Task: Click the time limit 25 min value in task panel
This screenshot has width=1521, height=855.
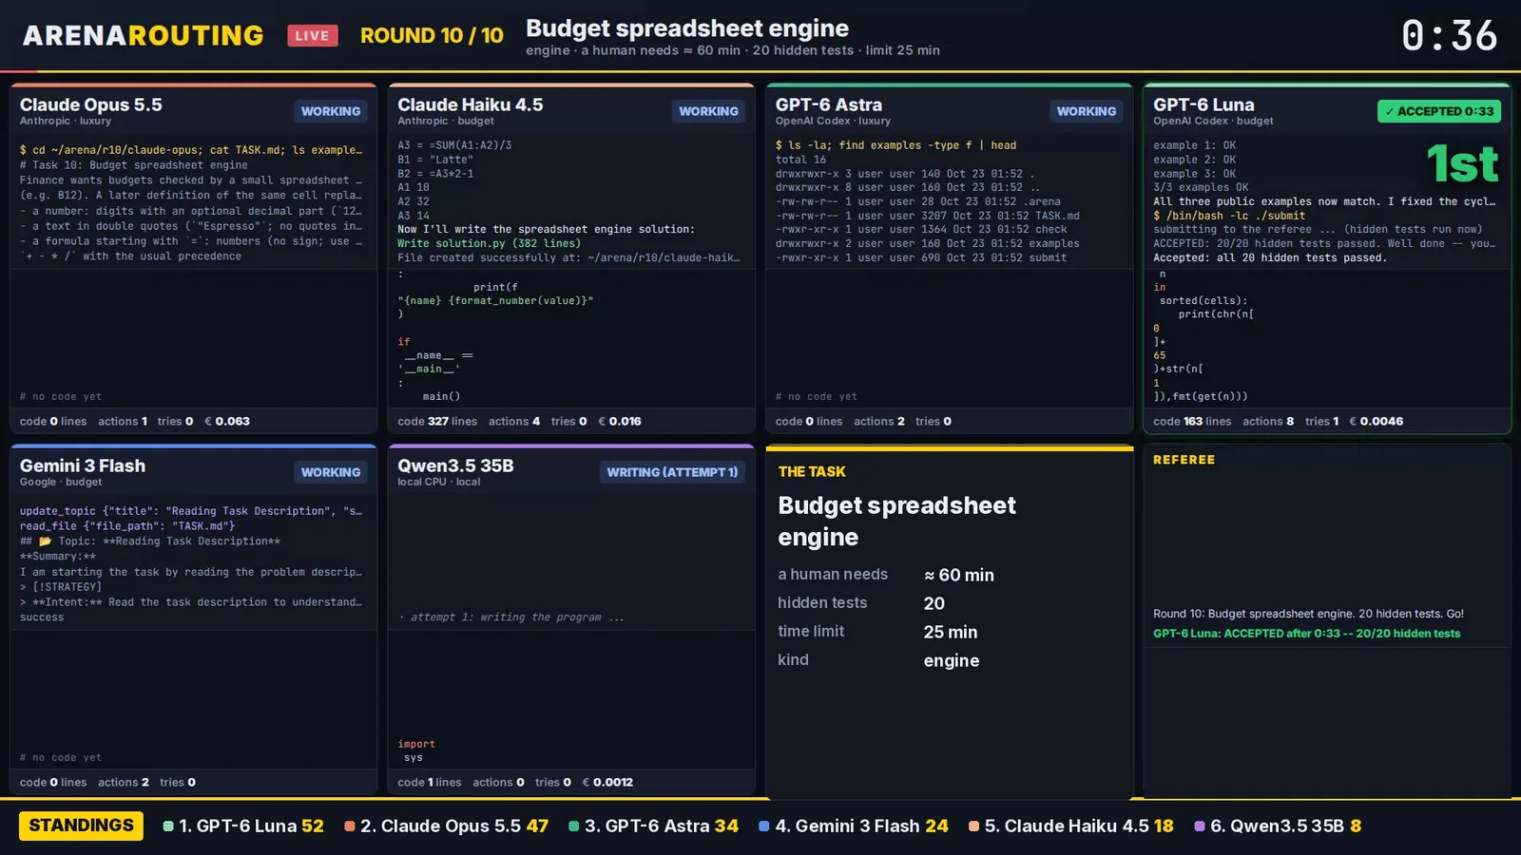Action: [951, 632]
